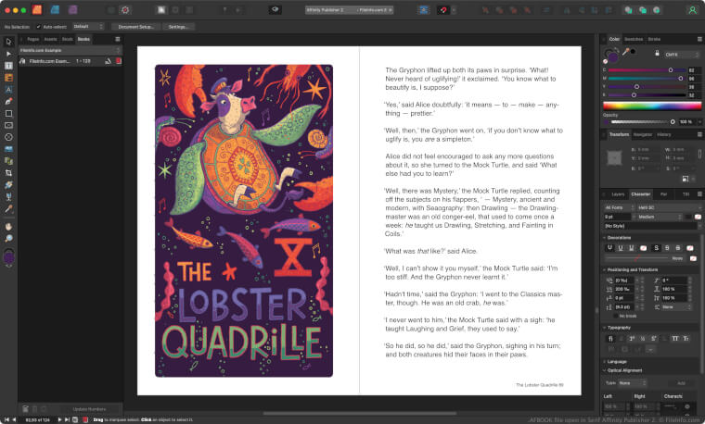The height and width of the screenshot is (424, 705).
Task: Switch to the Assets tab
Action: [x=50, y=39]
